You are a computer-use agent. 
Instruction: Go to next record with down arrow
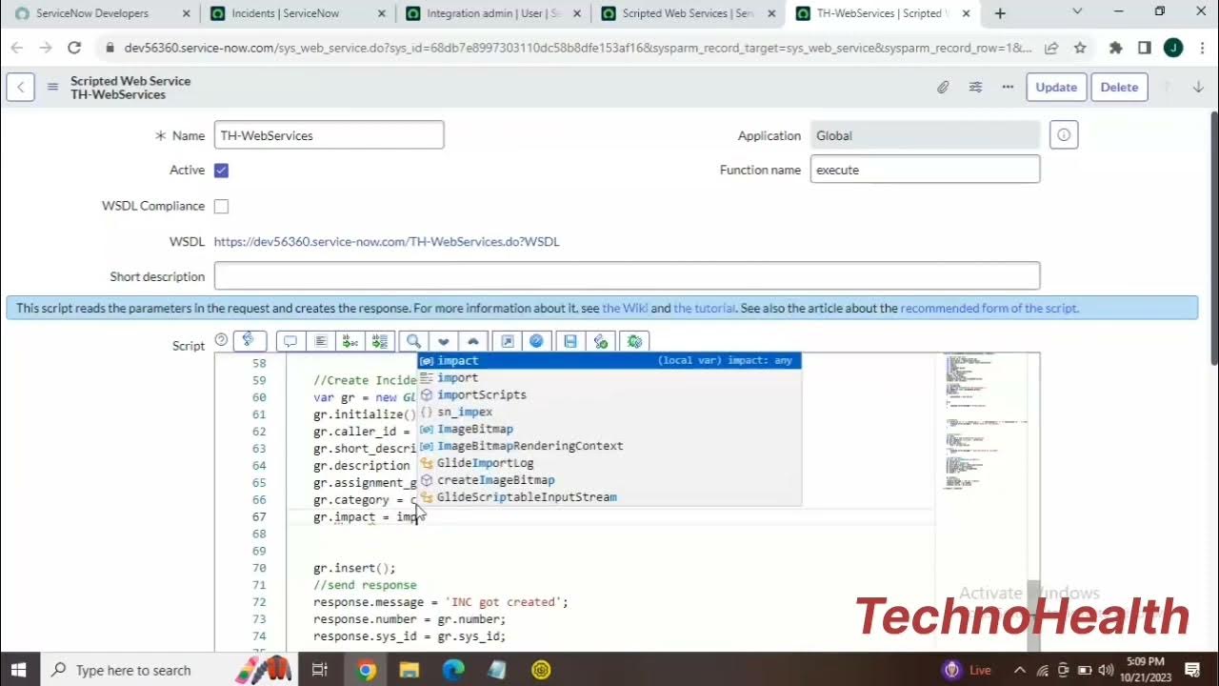point(1198,87)
